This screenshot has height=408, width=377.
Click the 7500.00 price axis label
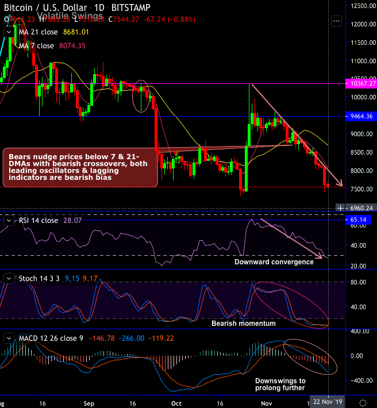[x=361, y=189]
